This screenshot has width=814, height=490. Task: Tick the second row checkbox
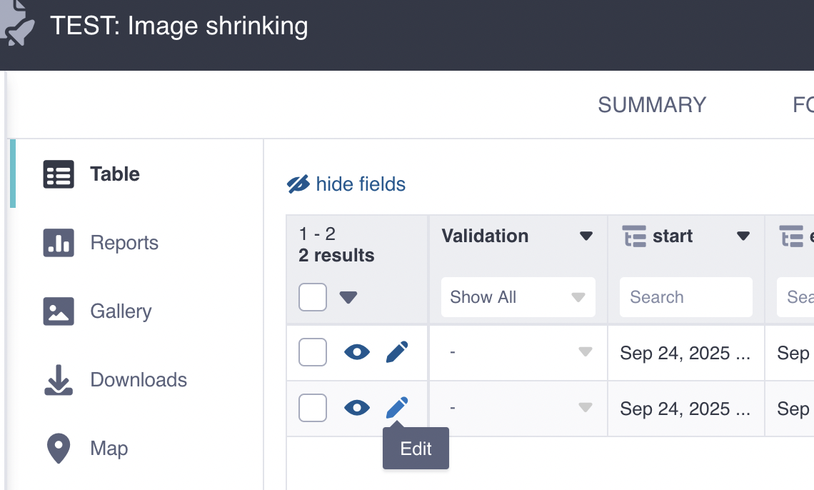313,408
